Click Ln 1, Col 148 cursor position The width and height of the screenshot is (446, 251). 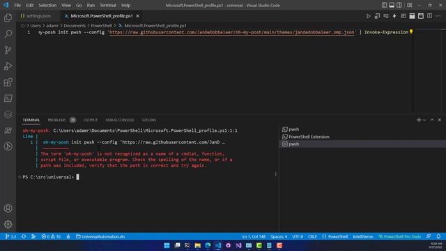pyautogui.click(x=254, y=236)
